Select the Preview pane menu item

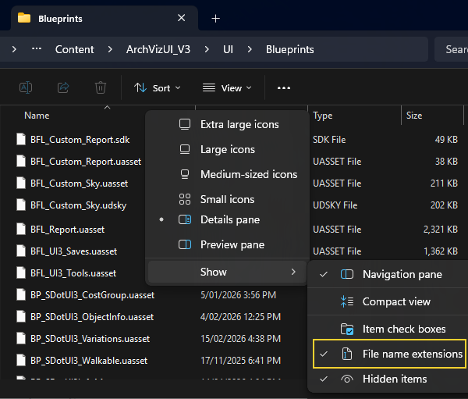pos(231,244)
